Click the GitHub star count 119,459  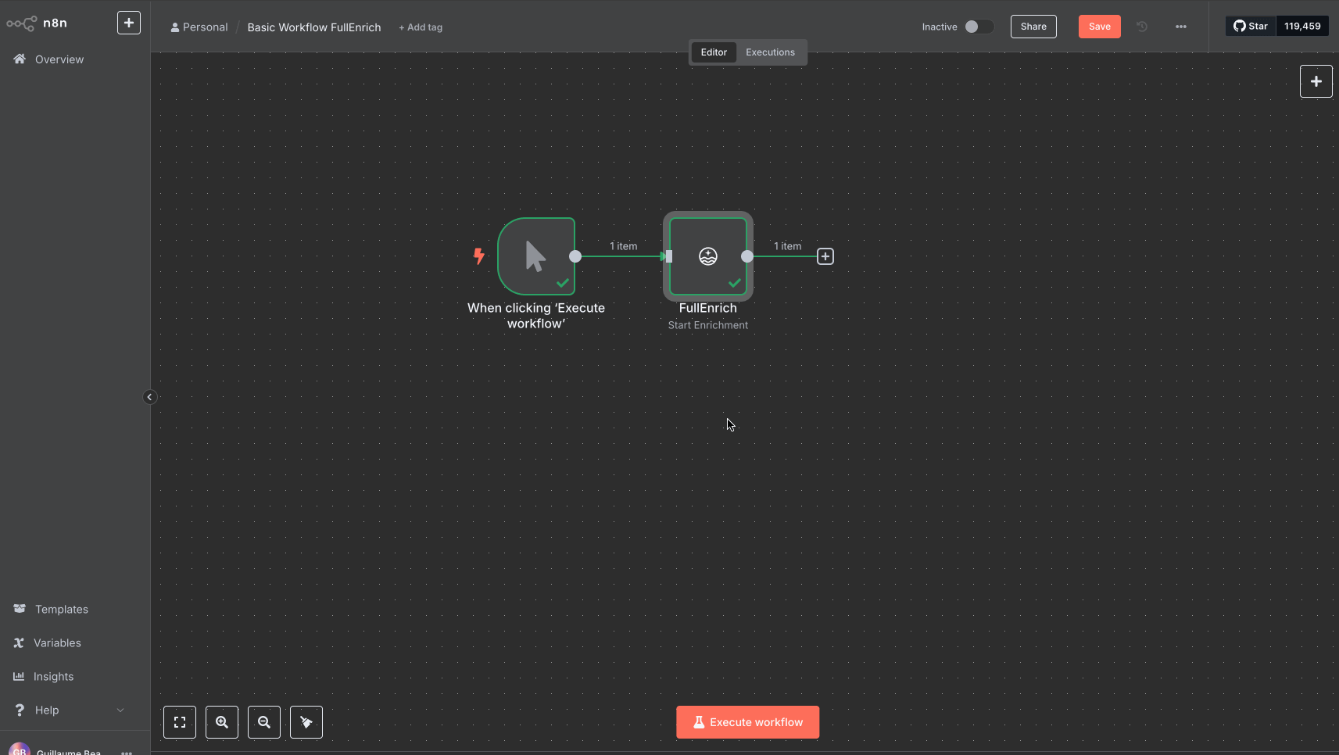[1302, 27]
